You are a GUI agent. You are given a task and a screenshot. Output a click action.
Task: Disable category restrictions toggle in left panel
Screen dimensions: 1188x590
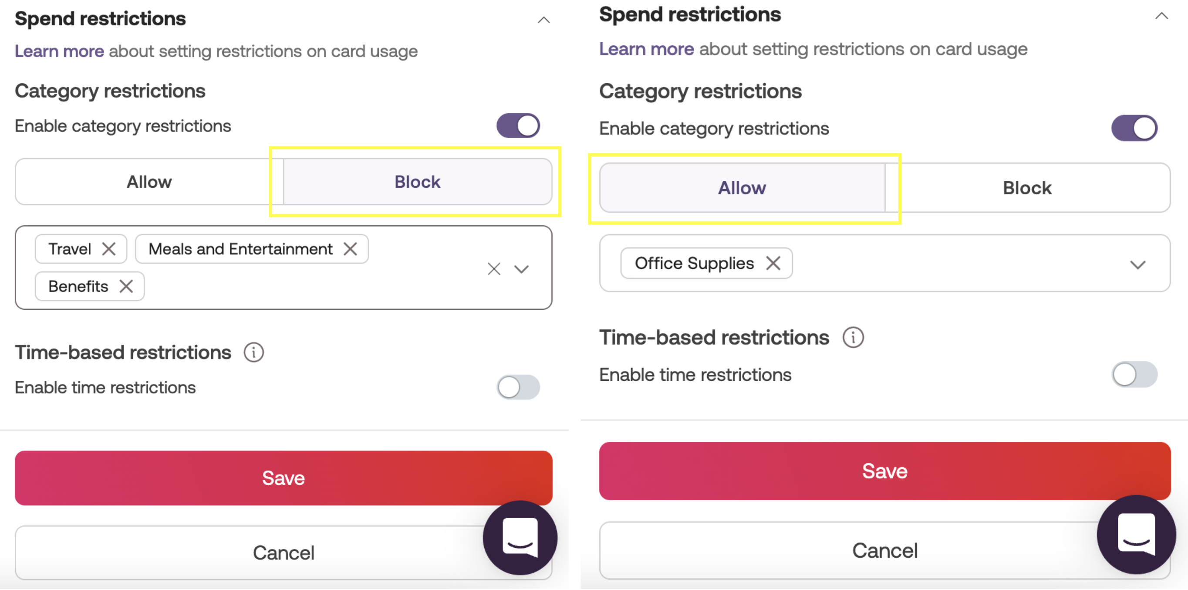[518, 126]
